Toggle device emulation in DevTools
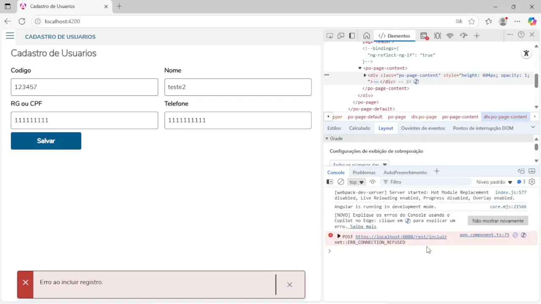Screen dimensions: 541x304 point(341,36)
